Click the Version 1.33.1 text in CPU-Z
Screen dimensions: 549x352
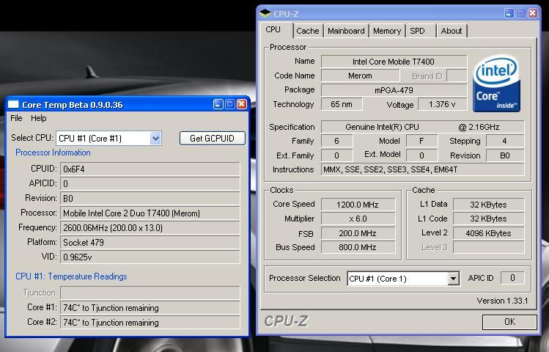[x=502, y=301]
